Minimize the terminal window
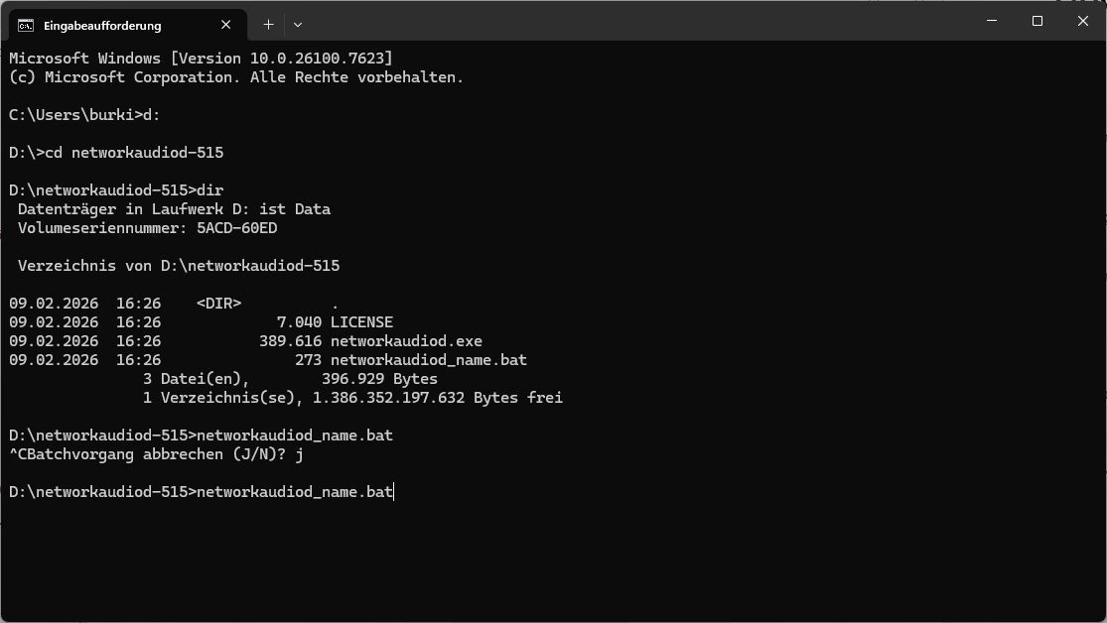 (991, 21)
